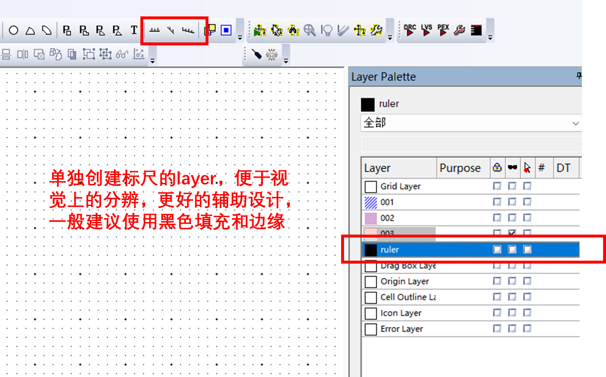606x377 pixels.
Task: Expand overflow arrow after yellow wrench icon
Action: [390, 37]
